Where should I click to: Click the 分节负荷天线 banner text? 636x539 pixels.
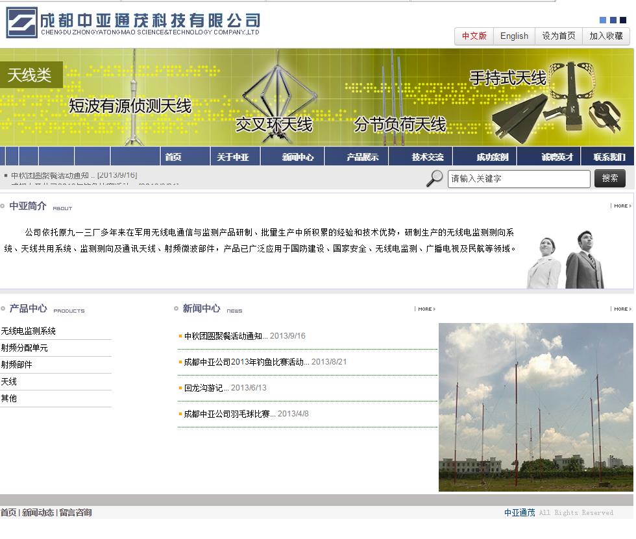coord(400,125)
